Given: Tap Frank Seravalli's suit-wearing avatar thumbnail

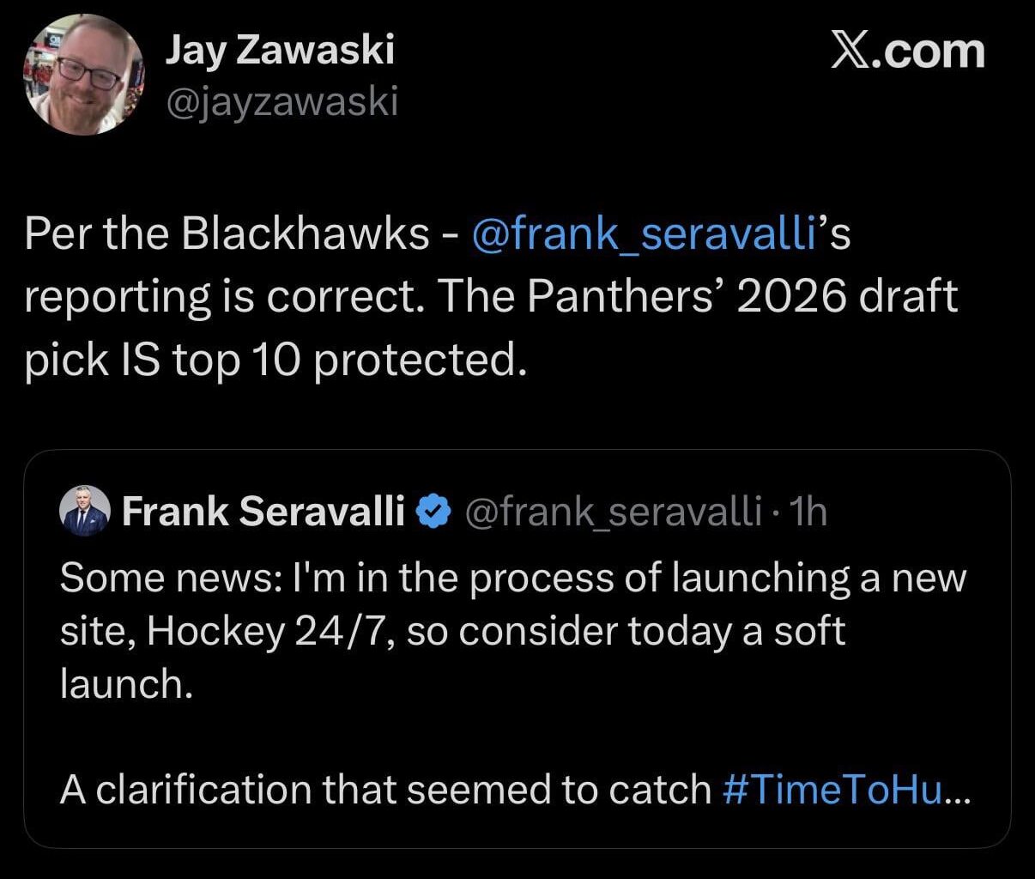Looking at the screenshot, I should coord(83,509).
